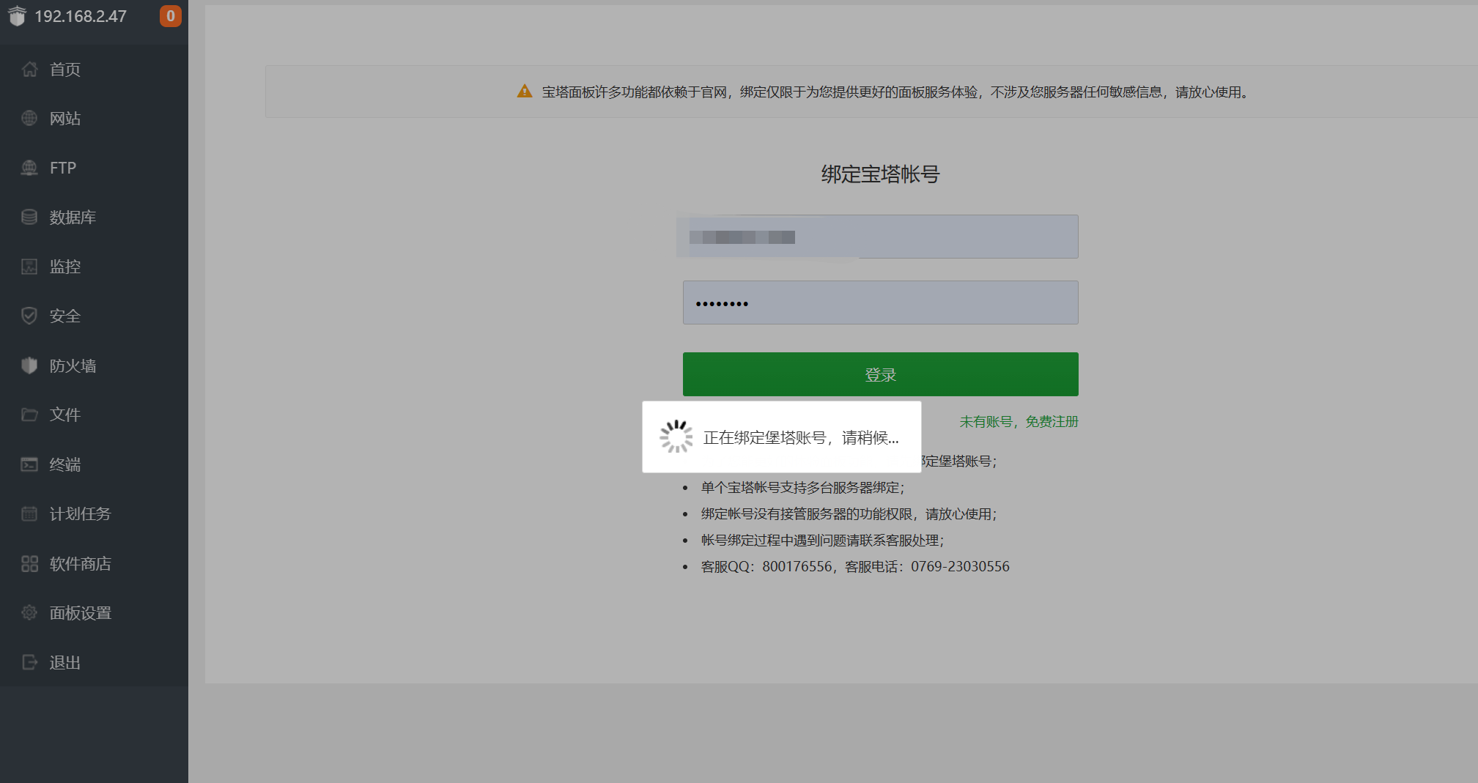Screen dimensions: 1478x783
Task: Click the line 单个宝塔帐号支持多台服务器绑定
Action: [x=802, y=488]
